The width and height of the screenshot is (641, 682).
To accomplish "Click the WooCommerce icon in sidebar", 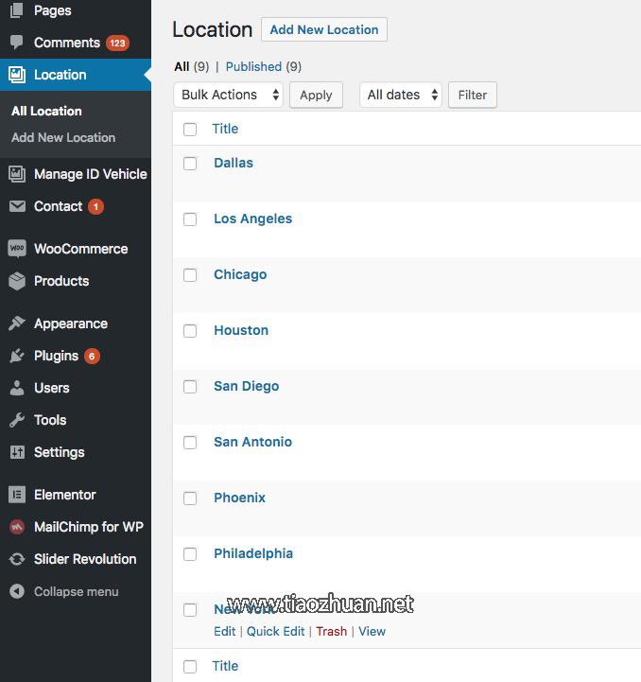I will 17,249.
